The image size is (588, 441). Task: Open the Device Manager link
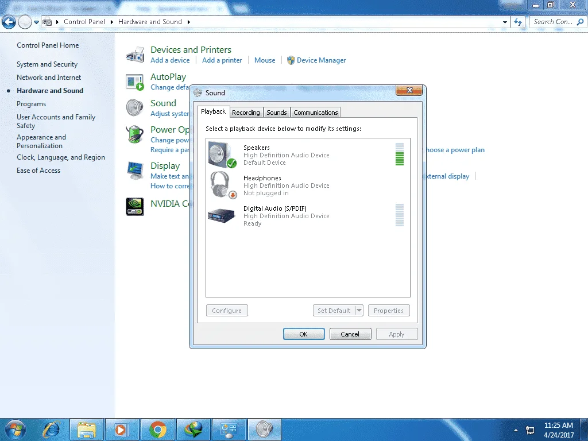(x=322, y=60)
